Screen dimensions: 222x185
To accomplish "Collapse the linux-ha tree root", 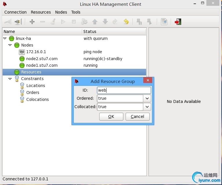I will (5, 38).
